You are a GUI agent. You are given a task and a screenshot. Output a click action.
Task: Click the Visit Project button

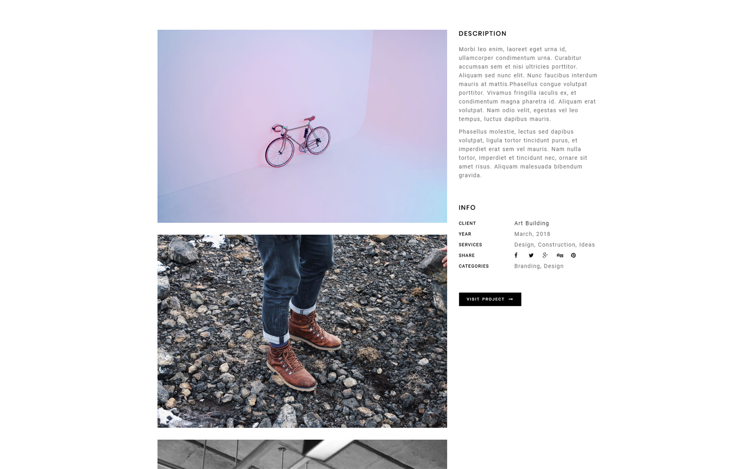pyautogui.click(x=490, y=299)
